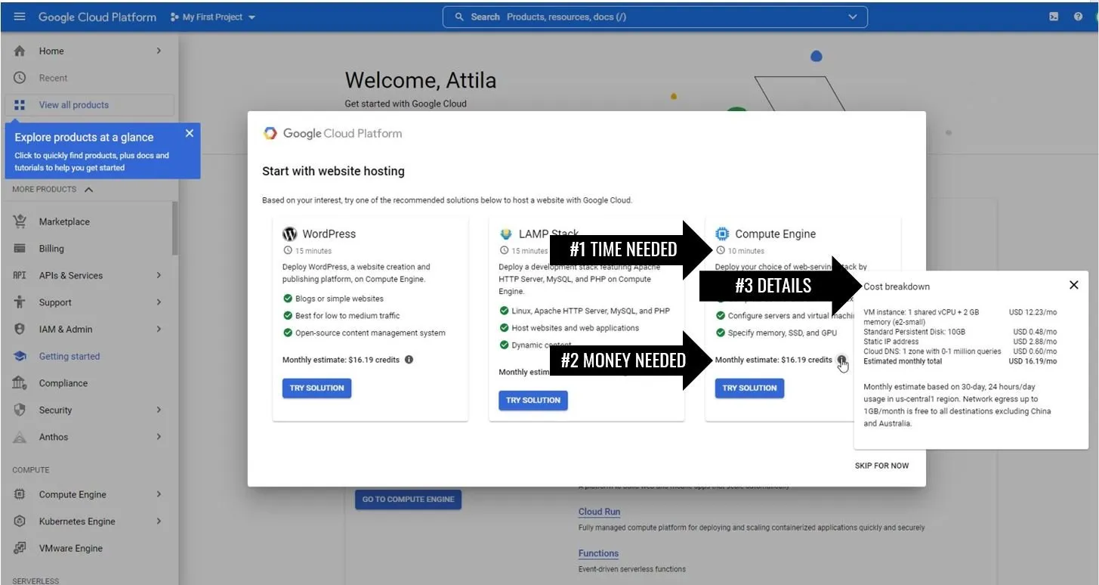This screenshot has height=585, width=1099.
Task: Click the Google Cloud Platform header logo text
Action: (97, 17)
